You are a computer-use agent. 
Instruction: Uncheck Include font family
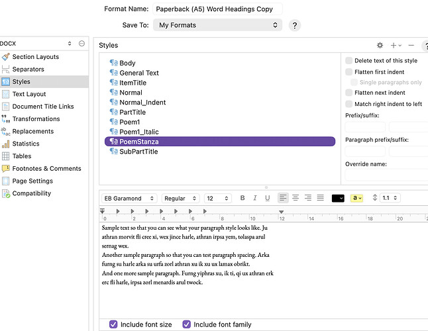pyautogui.click(x=187, y=324)
